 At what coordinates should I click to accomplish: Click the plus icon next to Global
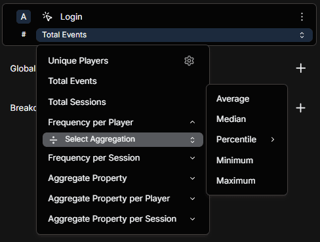(301, 68)
